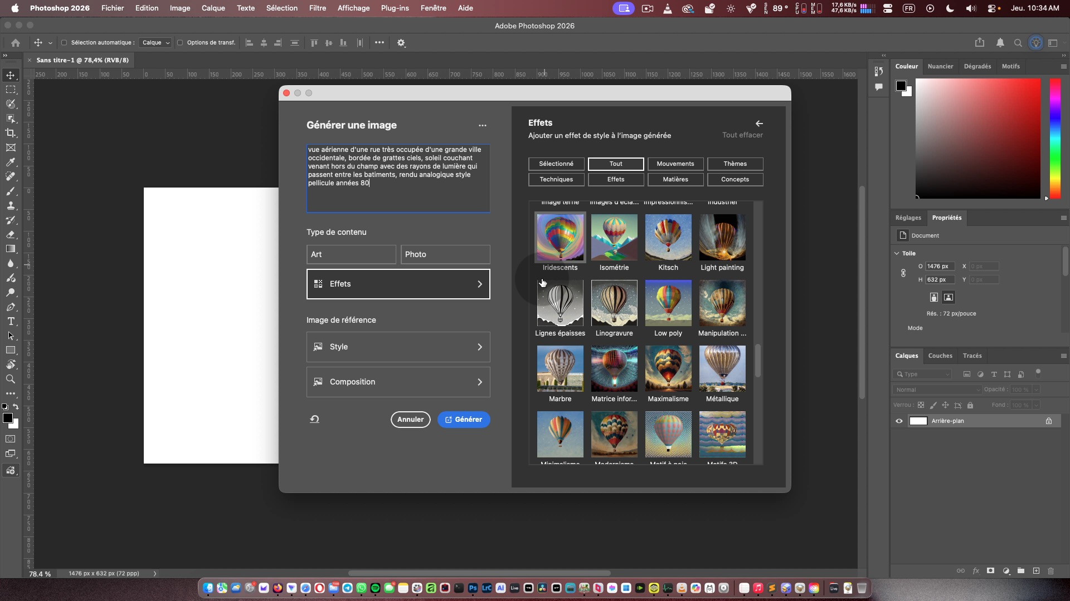Image resolution: width=1070 pixels, height=601 pixels.
Task: Hide the Arrière-plan layer visibility
Action: [899, 421]
